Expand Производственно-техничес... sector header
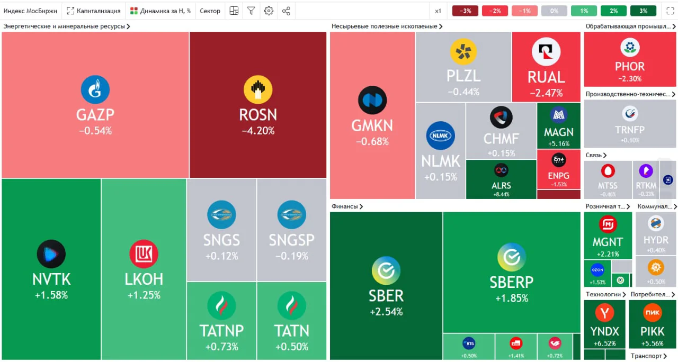Viewport: 678px width, 362px height. 630,94
